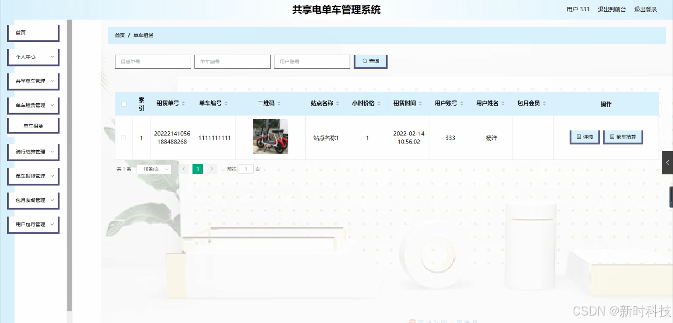This screenshot has width=673, height=323.
Task: Click the next page arrow in pagination
Action: click(x=211, y=169)
